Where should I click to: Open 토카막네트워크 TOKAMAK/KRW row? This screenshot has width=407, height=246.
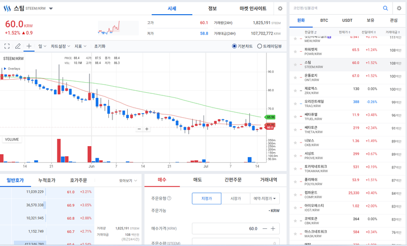[x=347, y=168]
